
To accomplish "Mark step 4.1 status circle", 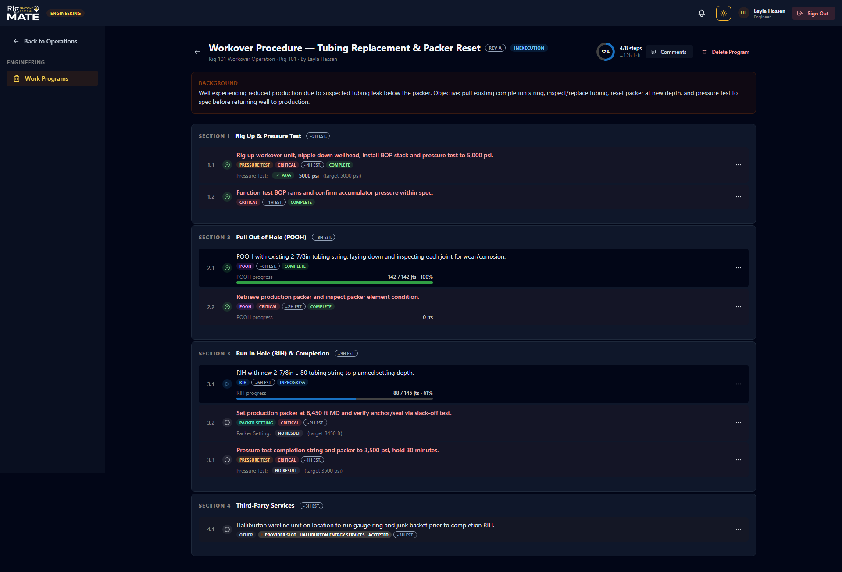I will 227,529.
